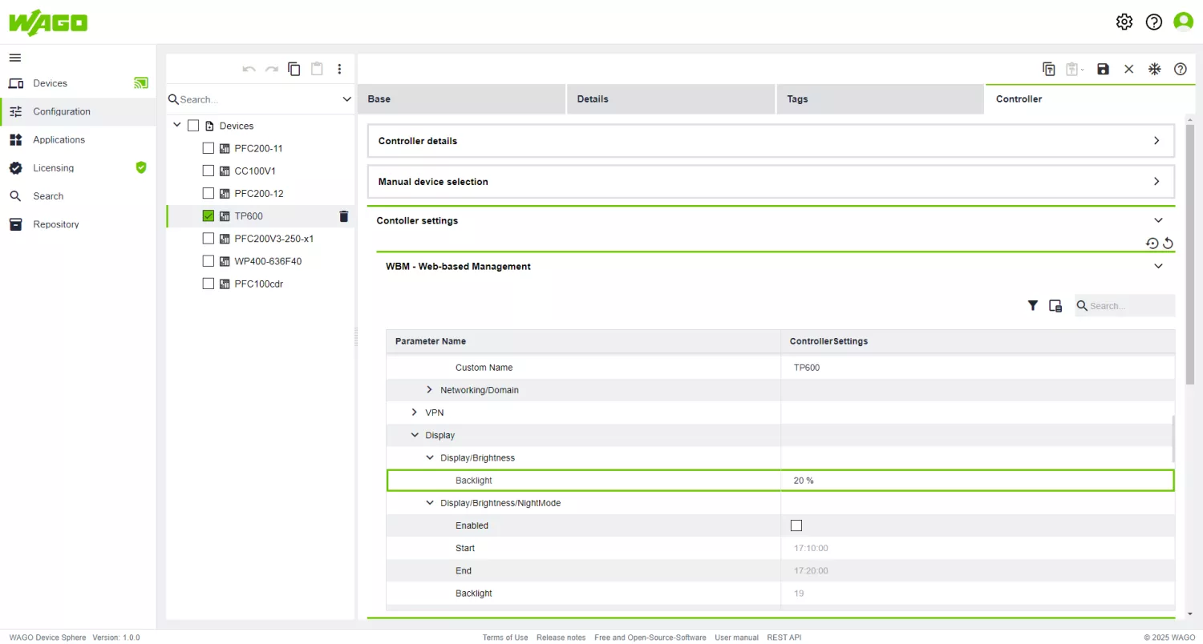Open panel help question mark icon
This screenshot has width=1203, height=644.
click(1180, 69)
